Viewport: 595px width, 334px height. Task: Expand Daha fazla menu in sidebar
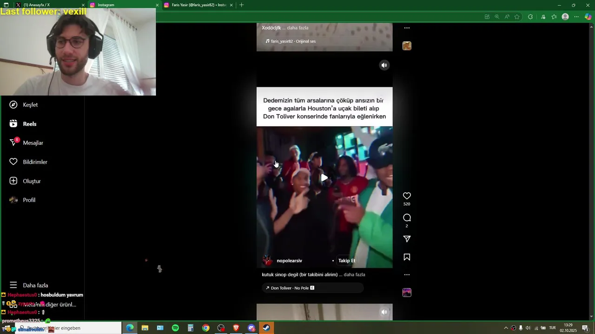(x=29, y=285)
